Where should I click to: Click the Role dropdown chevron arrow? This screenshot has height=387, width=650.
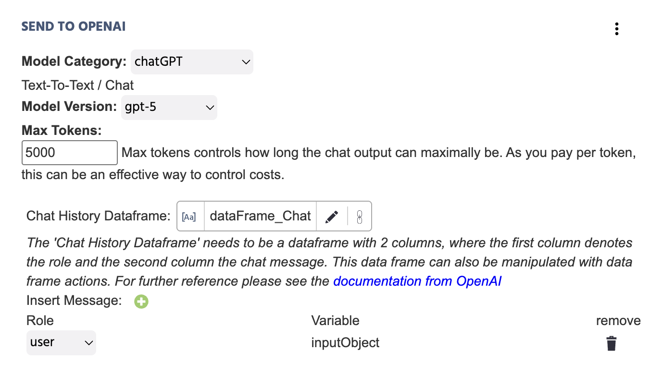(x=88, y=343)
